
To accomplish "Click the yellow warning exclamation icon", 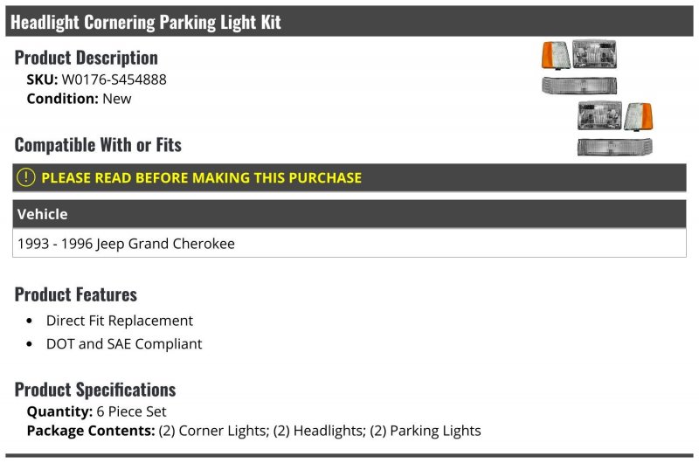I will [26, 177].
